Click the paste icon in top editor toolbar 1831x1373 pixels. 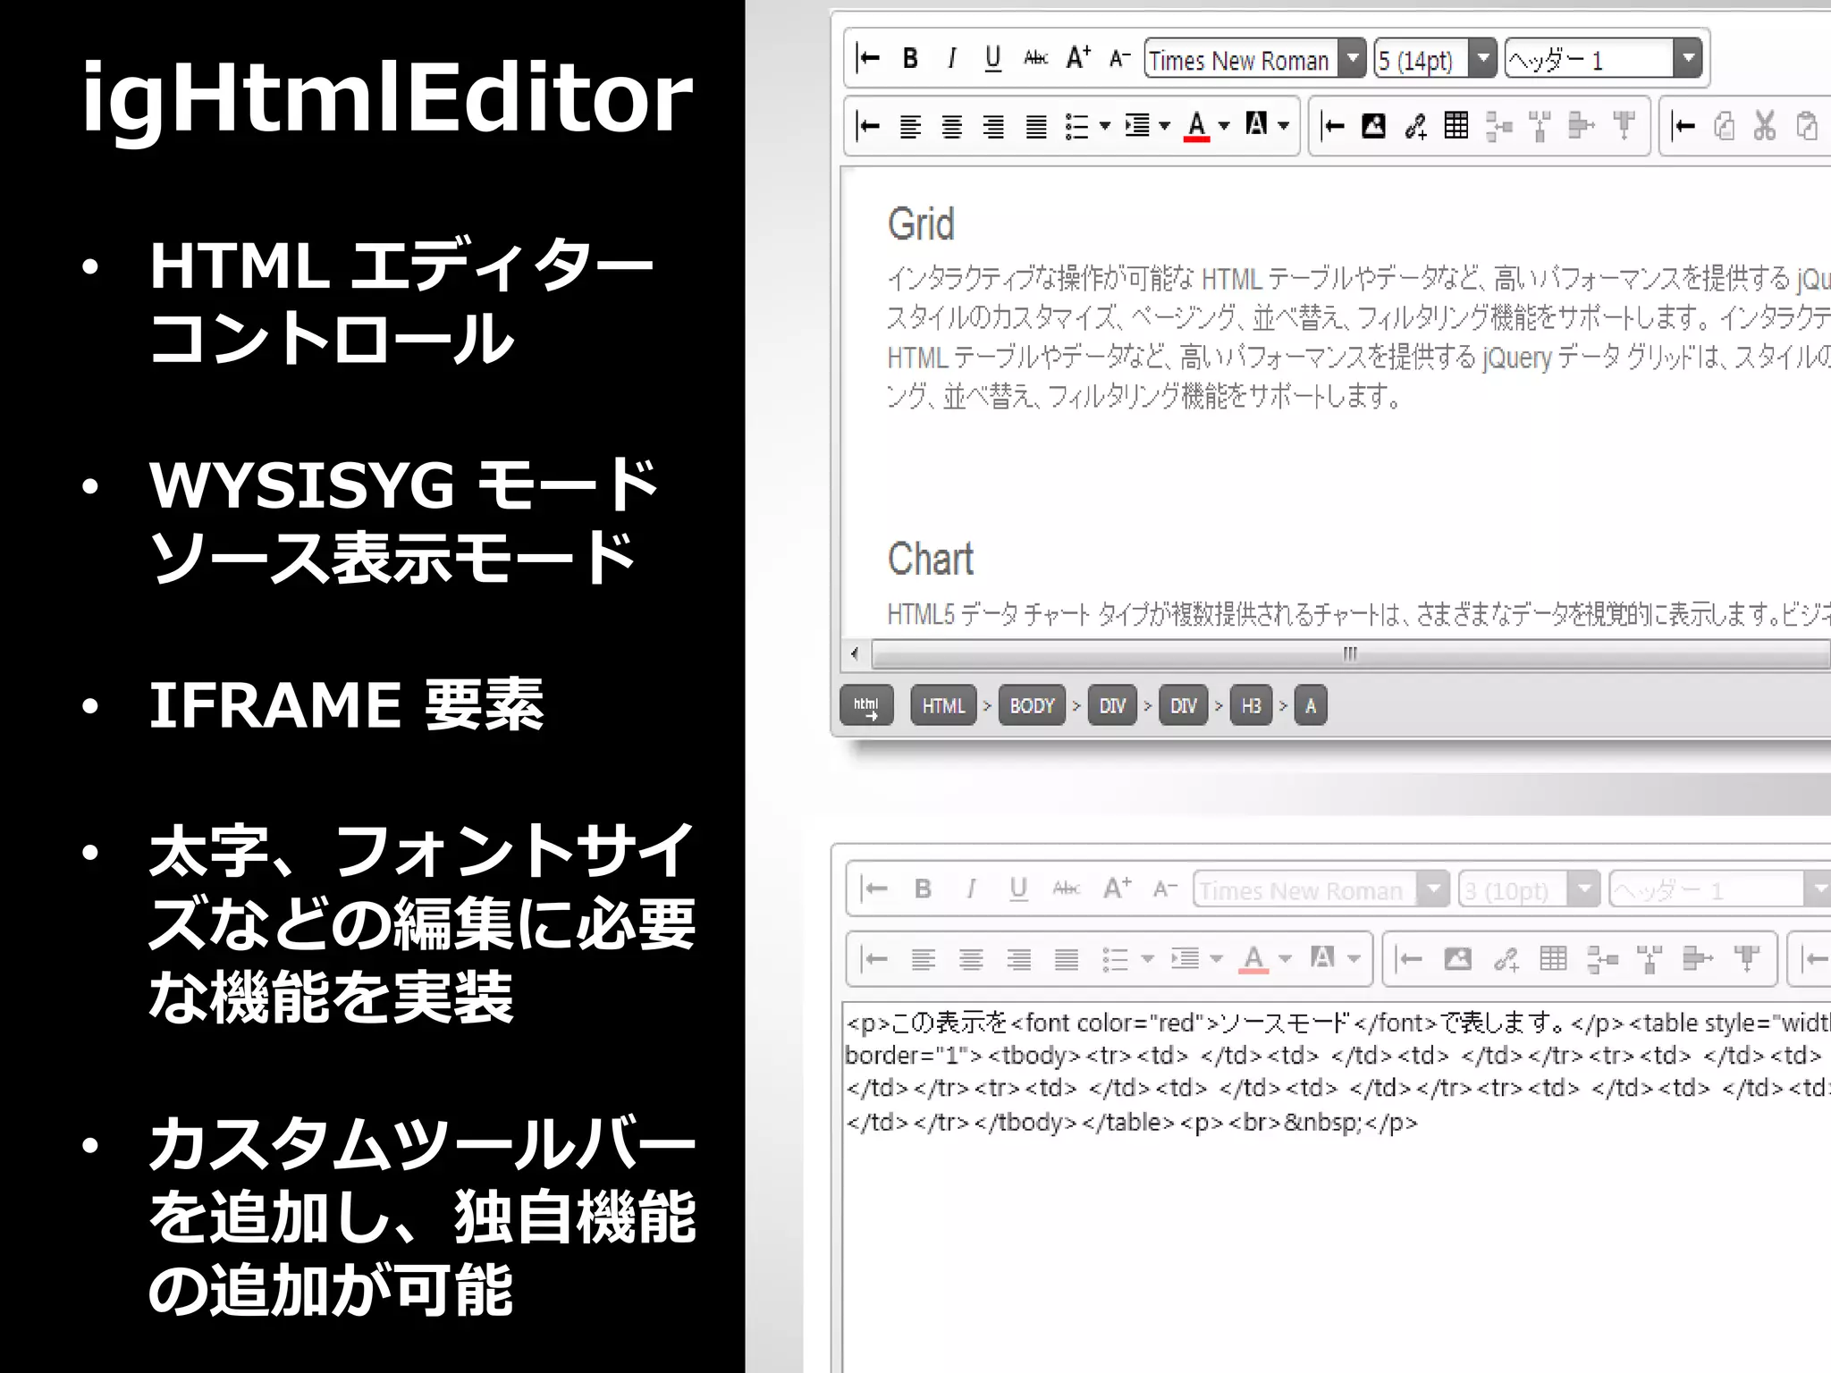[x=1807, y=126]
